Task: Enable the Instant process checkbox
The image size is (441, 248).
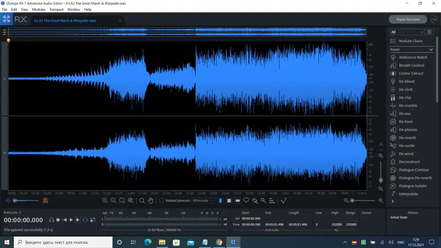Action: 162,201
